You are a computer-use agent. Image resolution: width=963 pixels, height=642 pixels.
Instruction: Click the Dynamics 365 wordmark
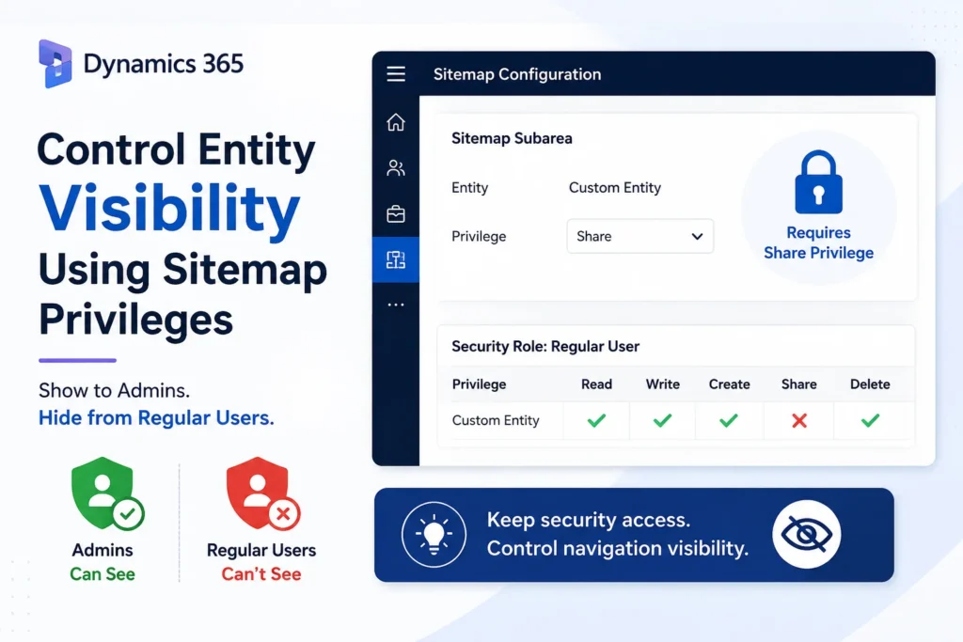point(164,64)
